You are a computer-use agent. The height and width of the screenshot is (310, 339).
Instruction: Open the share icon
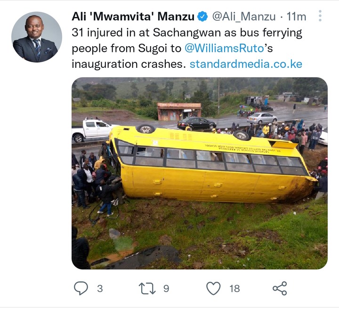tap(280, 288)
